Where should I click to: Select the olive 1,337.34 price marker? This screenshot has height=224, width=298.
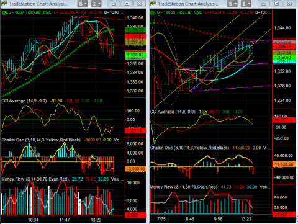[284, 53]
